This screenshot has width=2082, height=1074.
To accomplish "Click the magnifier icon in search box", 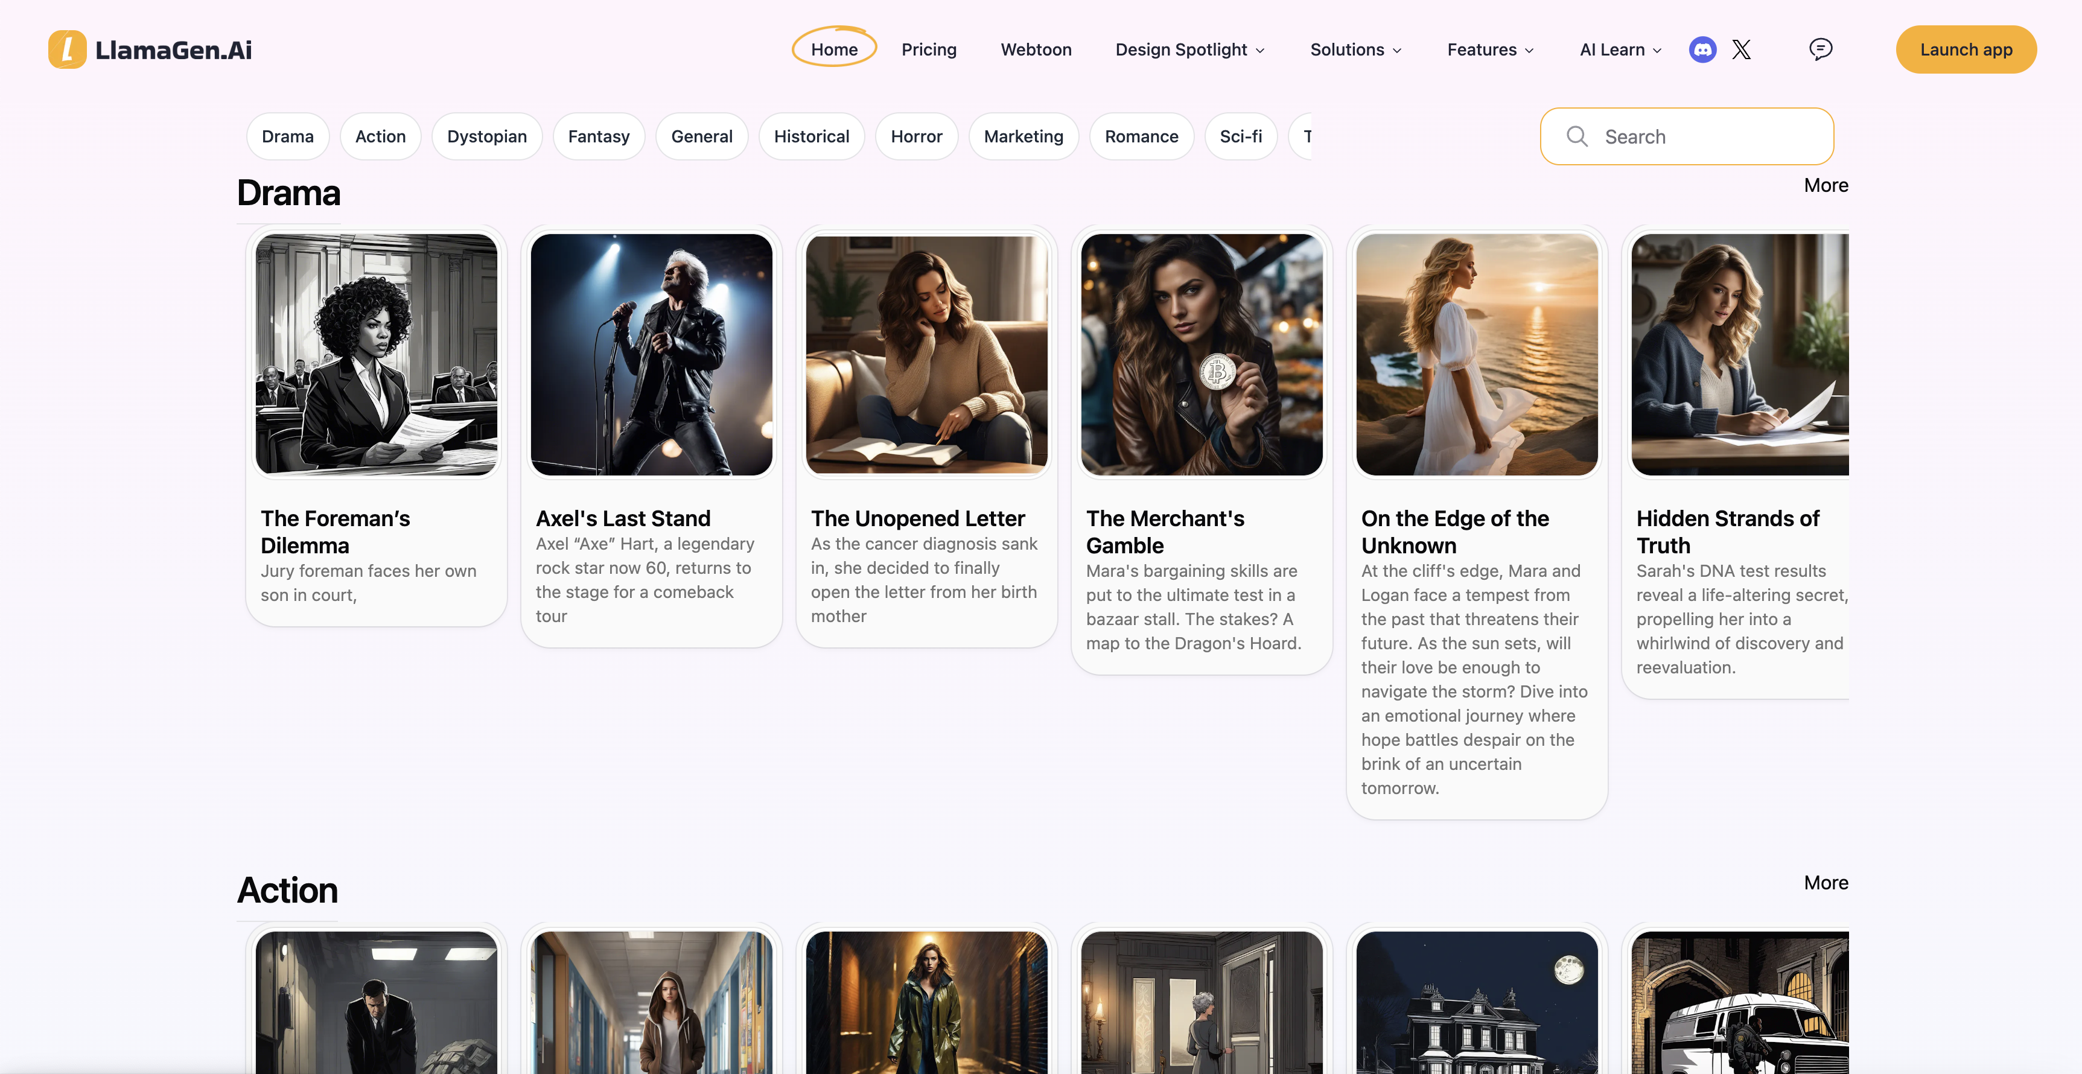I will (1577, 136).
